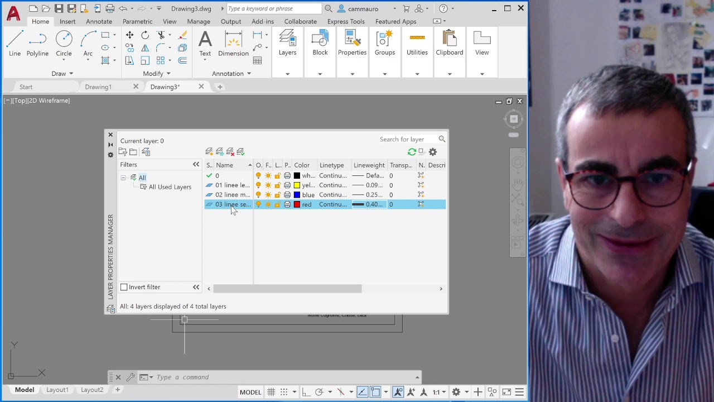Select All Used Layers filter
The width and height of the screenshot is (714, 402).
tap(170, 187)
